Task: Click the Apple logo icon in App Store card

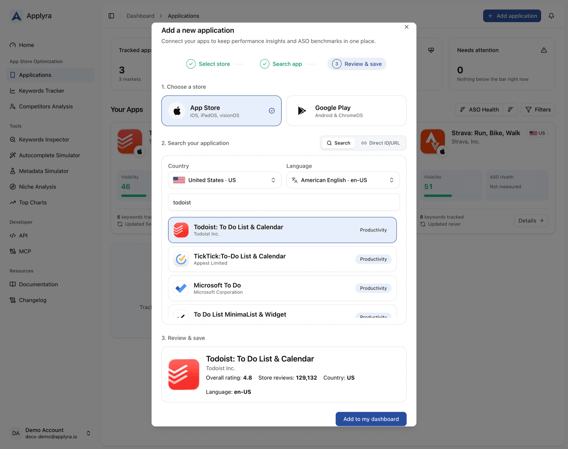Action: (177, 111)
